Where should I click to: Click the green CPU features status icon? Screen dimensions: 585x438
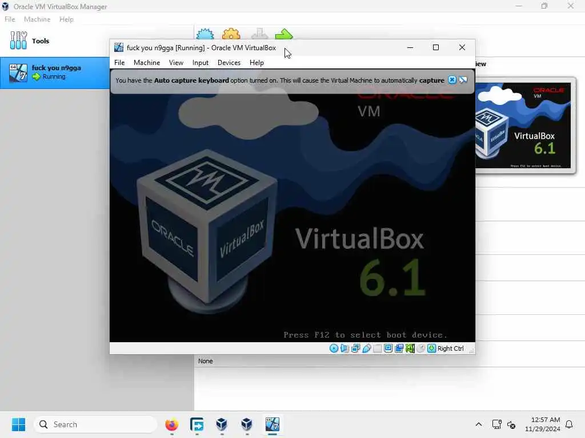[410, 348]
